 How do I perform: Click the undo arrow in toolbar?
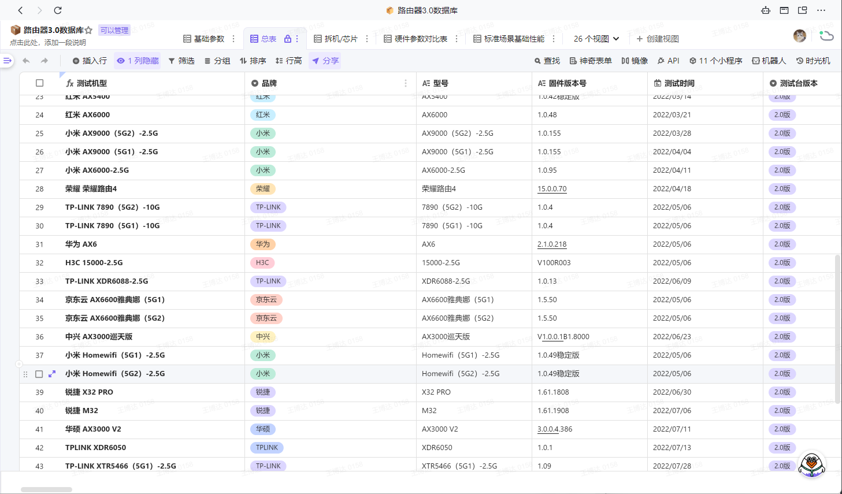[26, 61]
